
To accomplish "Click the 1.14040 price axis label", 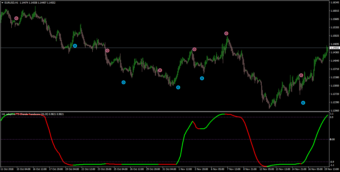I will click(334, 61).
